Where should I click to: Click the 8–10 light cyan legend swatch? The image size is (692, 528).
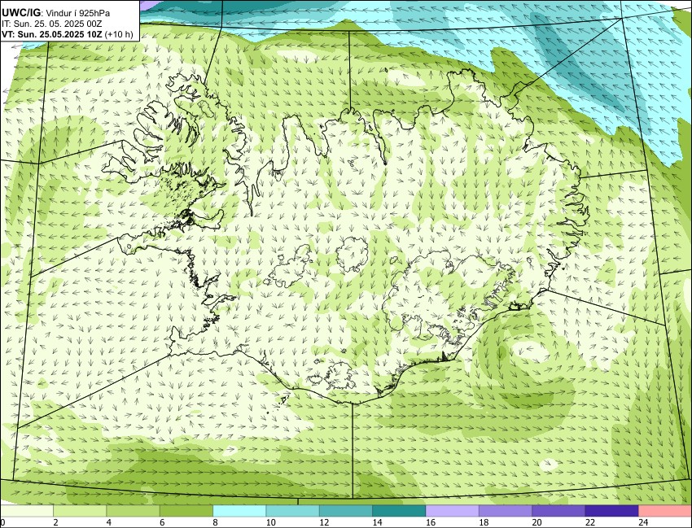239,511
